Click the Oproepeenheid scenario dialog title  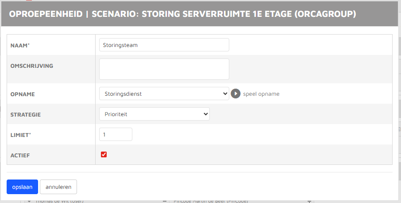[x=182, y=14]
